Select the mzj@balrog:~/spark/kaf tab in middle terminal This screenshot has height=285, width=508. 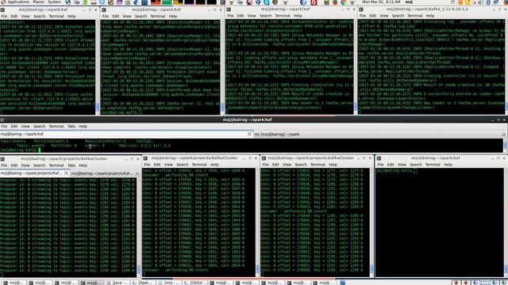126,134
